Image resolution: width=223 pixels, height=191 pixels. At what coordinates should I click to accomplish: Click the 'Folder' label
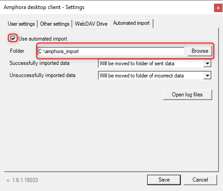pyautogui.click(x=17, y=51)
